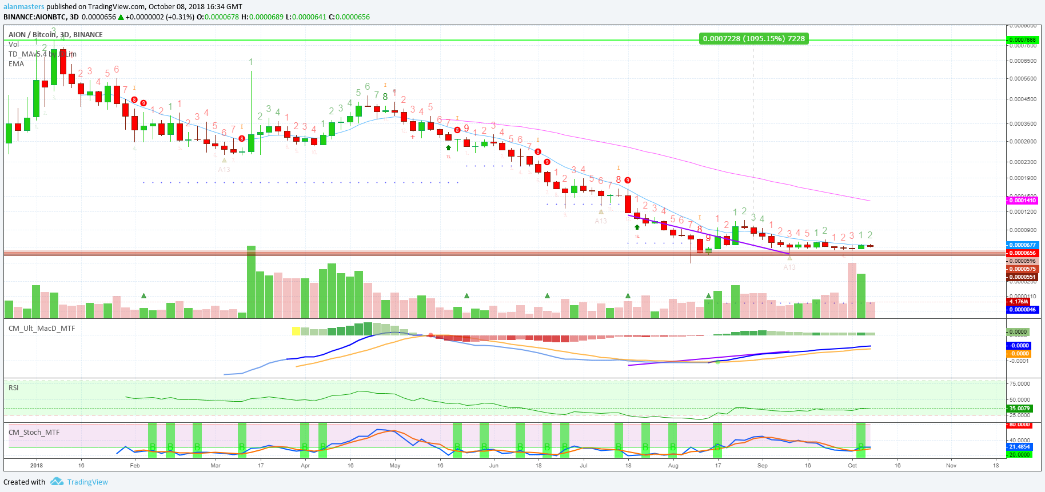Click the Jul label on time axis

coord(584,465)
